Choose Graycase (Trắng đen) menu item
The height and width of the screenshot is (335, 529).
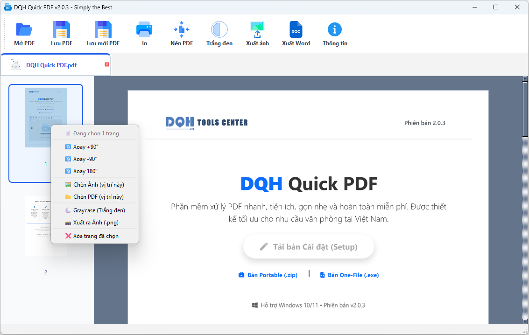coord(99,210)
